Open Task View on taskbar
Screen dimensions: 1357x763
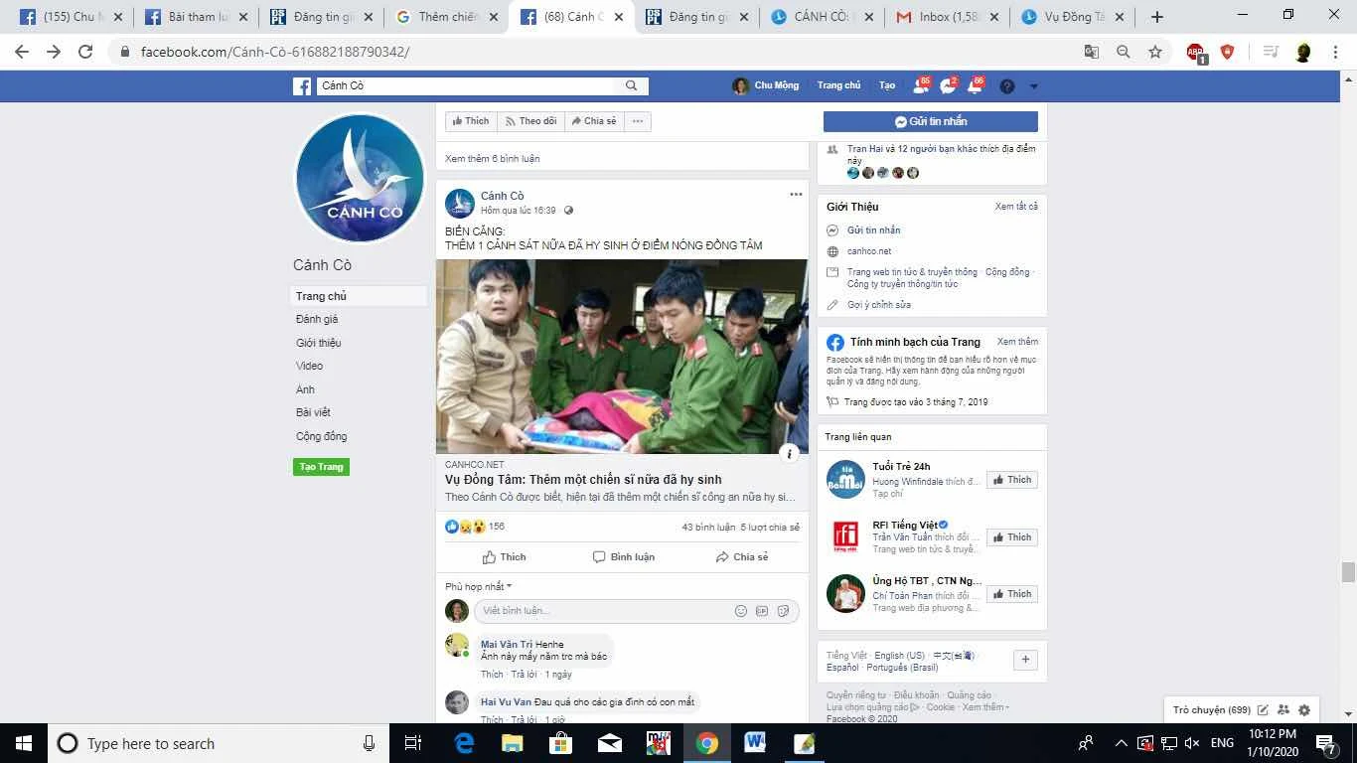click(x=413, y=743)
